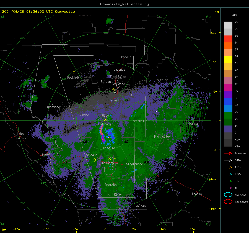Click the magenta 39-42 dBZ swatch

pos(228,88)
